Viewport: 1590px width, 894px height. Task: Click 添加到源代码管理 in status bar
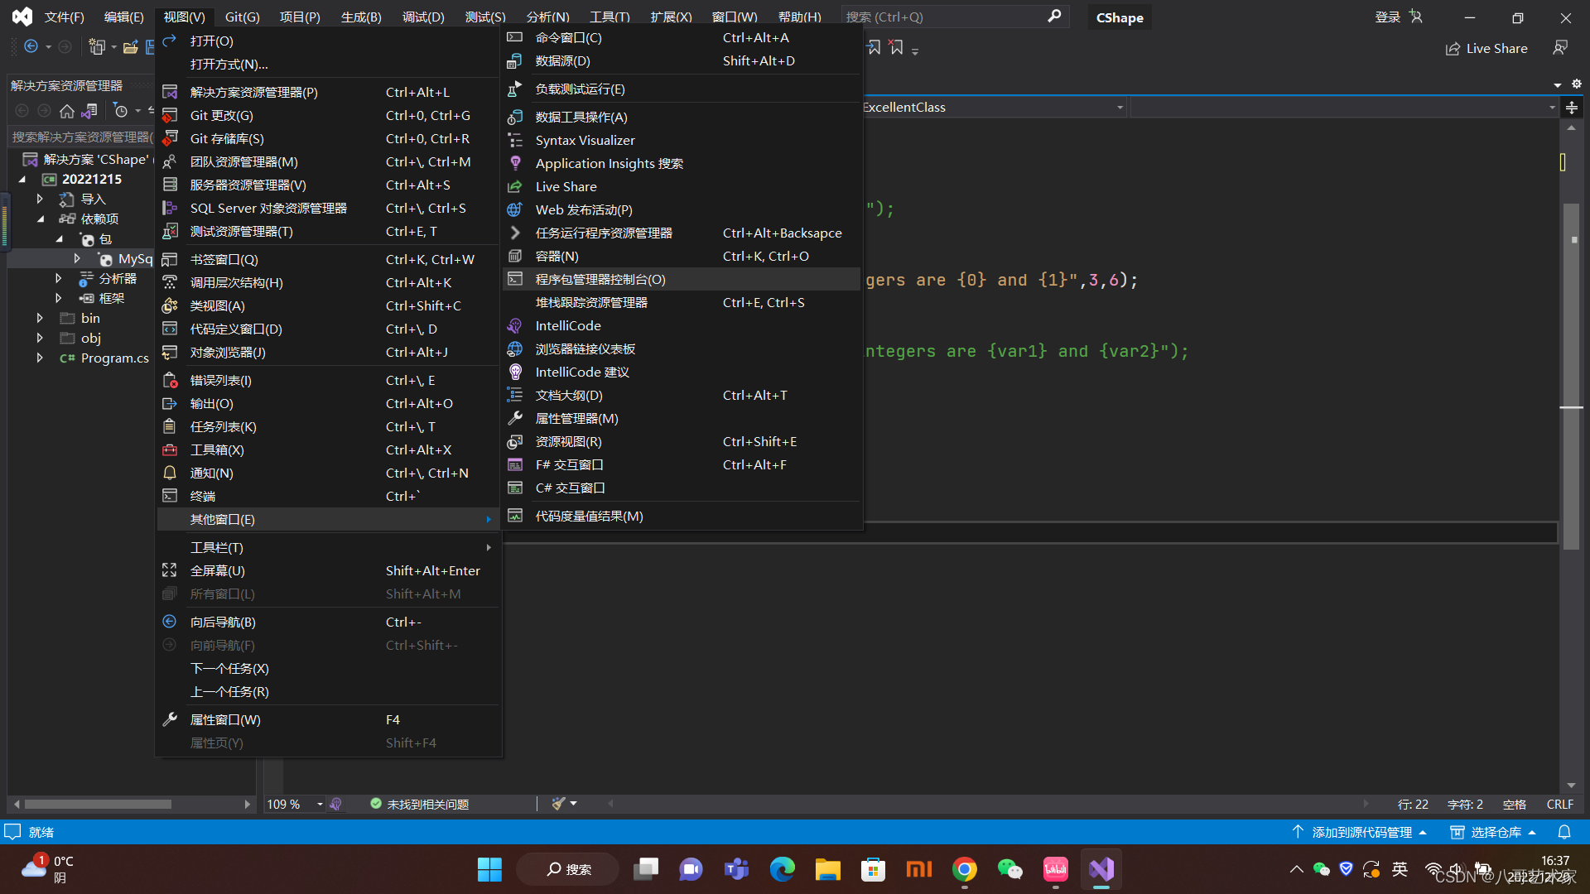pyautogui.click(x=1361, y=832)
